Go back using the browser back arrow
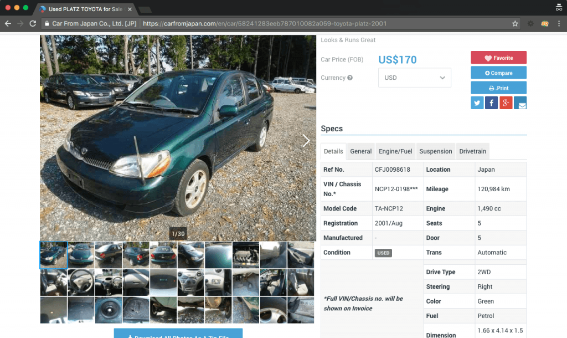This screenshot has height=338, width=567. click(x=8, y=23)
